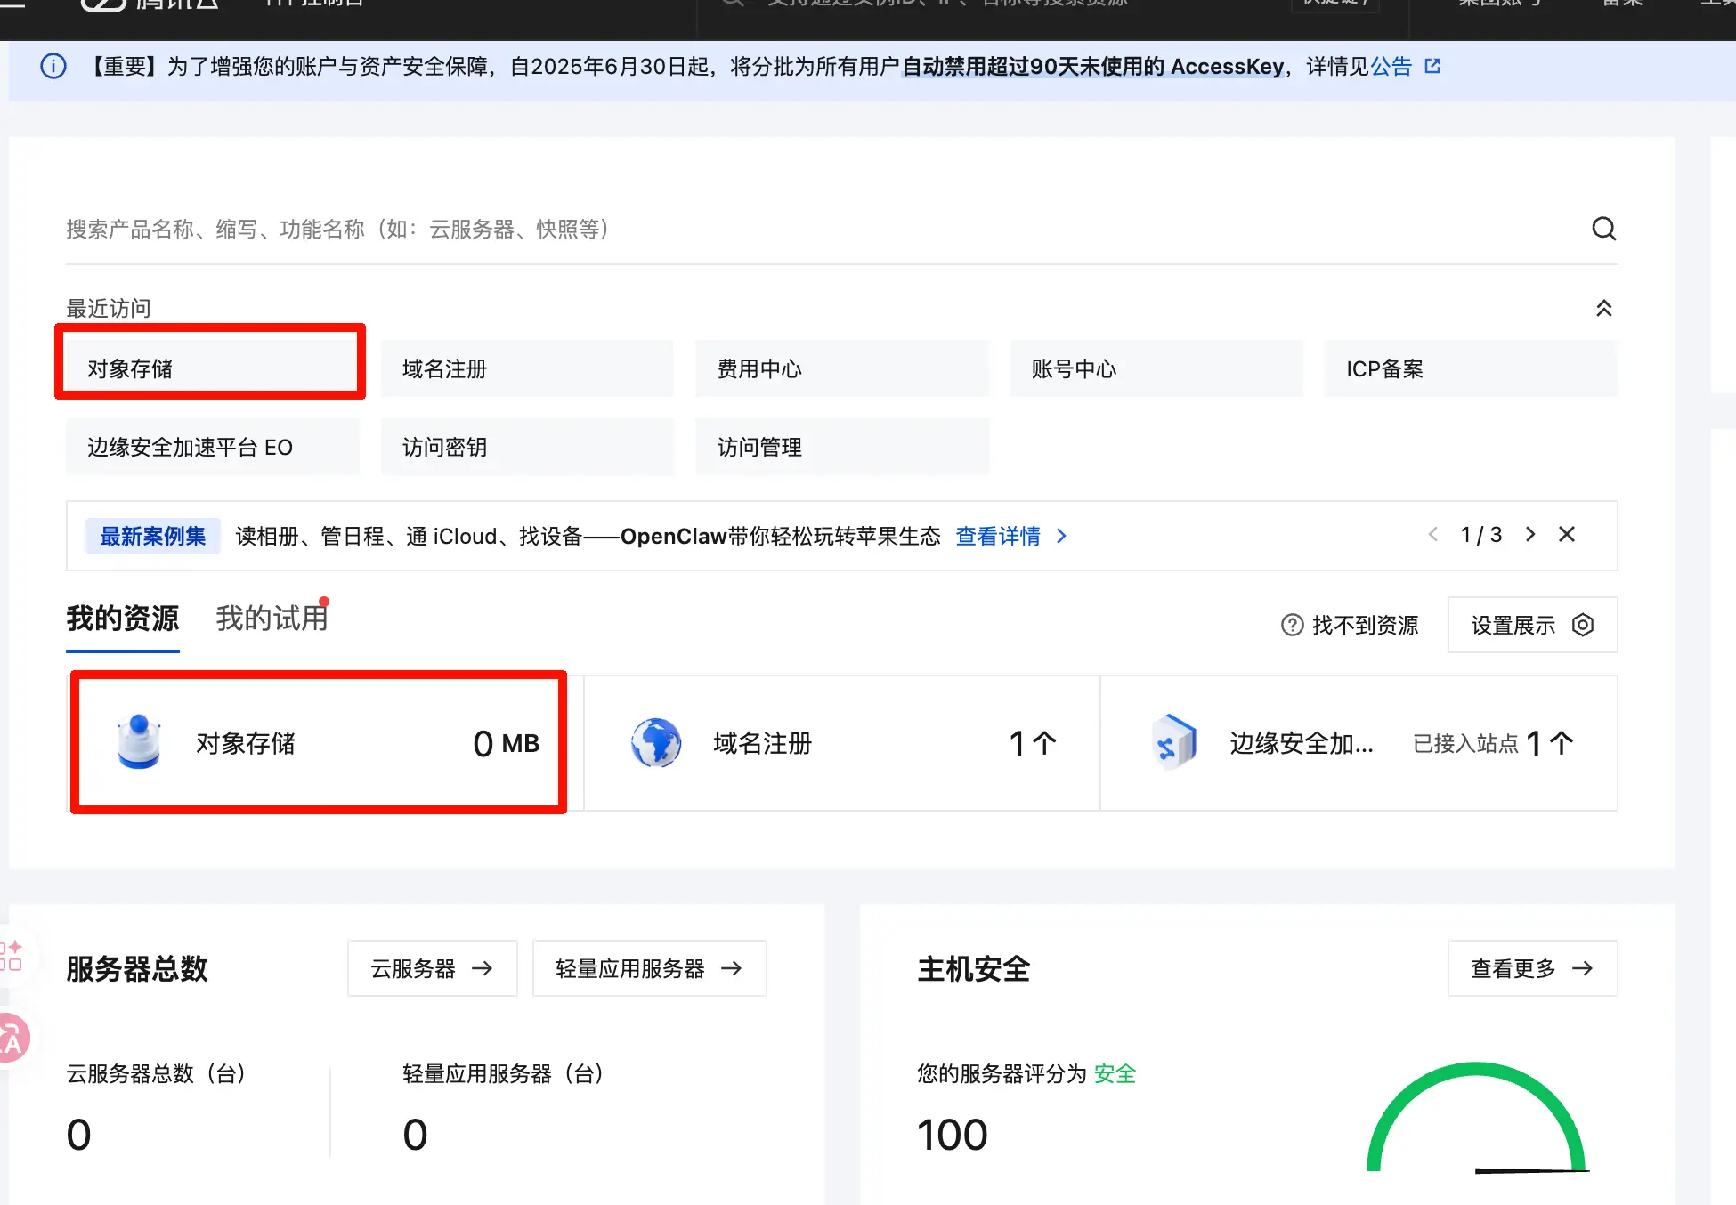Screen dimensions: 1736x1205
Task: Click the 云服务器 arrow button
Action: coord(432,968)
